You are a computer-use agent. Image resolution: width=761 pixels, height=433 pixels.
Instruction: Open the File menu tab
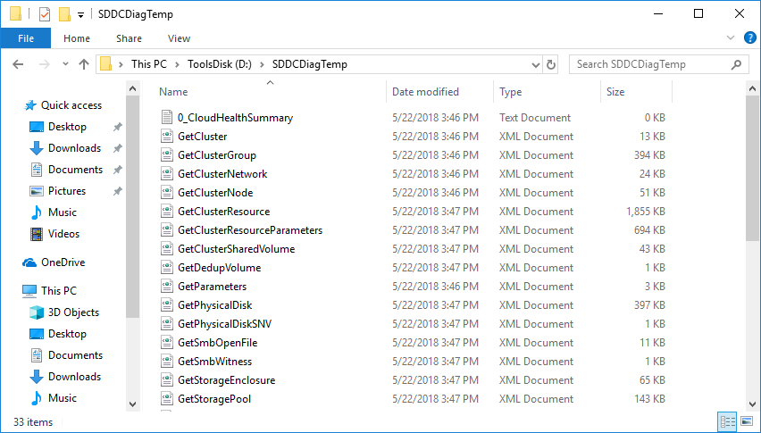(x=26, y=38)
